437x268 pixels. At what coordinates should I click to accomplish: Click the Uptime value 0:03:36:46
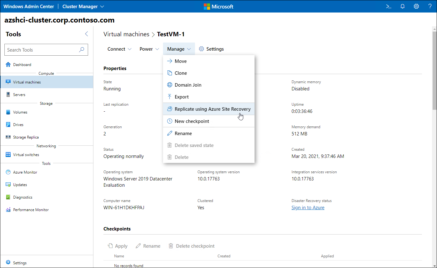click(302, 111)
